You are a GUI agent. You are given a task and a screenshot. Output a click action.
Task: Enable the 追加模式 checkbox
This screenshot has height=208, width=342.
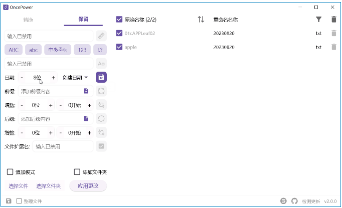10,172
